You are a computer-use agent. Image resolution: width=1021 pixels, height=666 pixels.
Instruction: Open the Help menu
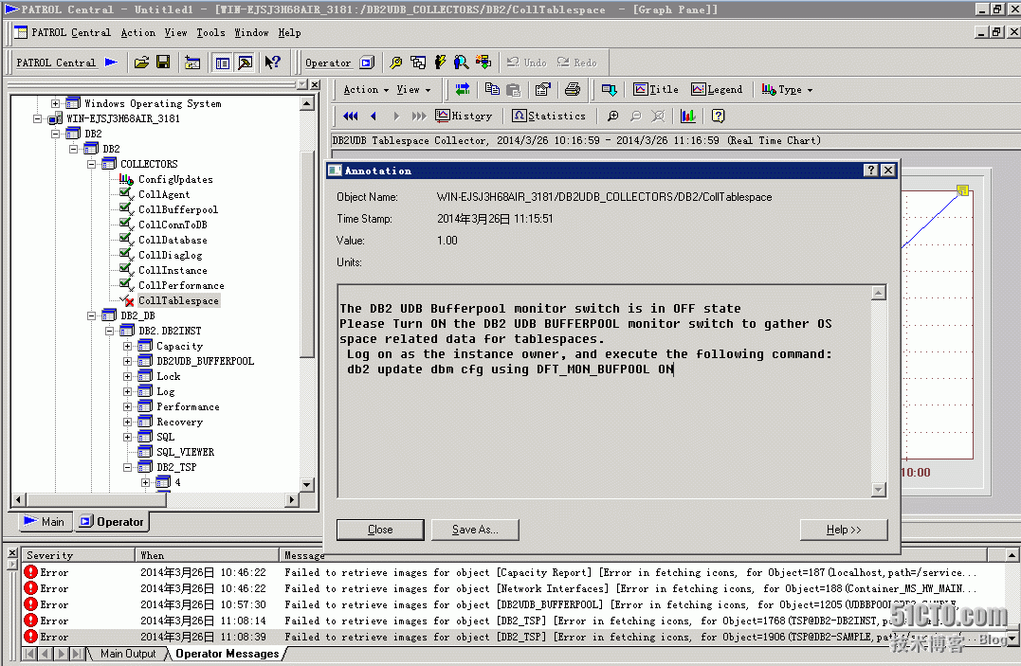[x=290, y=32]
